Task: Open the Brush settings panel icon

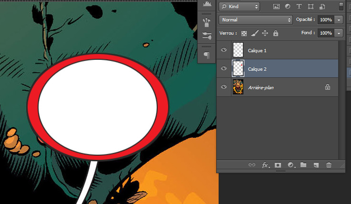Action: [207, 36]
